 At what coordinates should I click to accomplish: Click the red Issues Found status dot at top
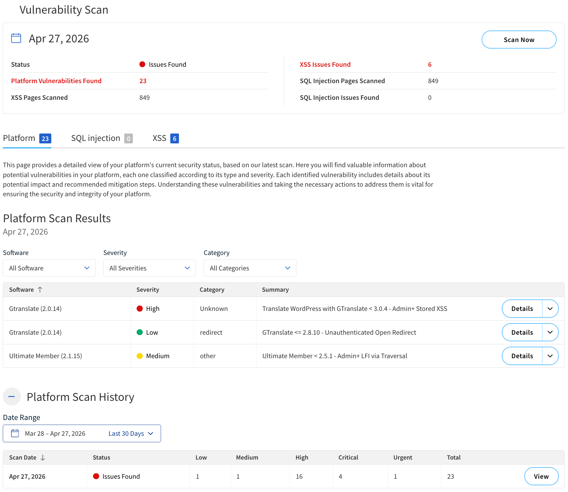click(x=142, y=64)
